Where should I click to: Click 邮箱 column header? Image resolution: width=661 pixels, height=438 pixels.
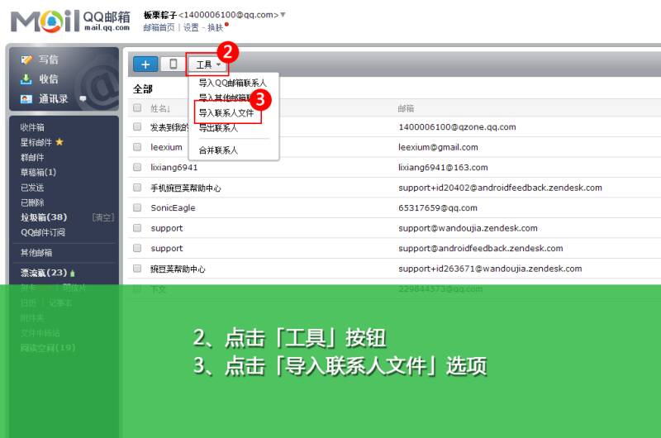coord(406,109)
